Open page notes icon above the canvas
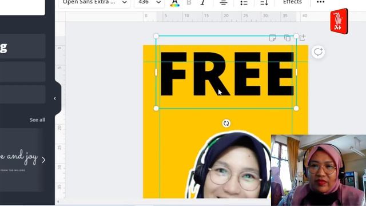This screenshot has width=366, height=206. tap(272, 38)
